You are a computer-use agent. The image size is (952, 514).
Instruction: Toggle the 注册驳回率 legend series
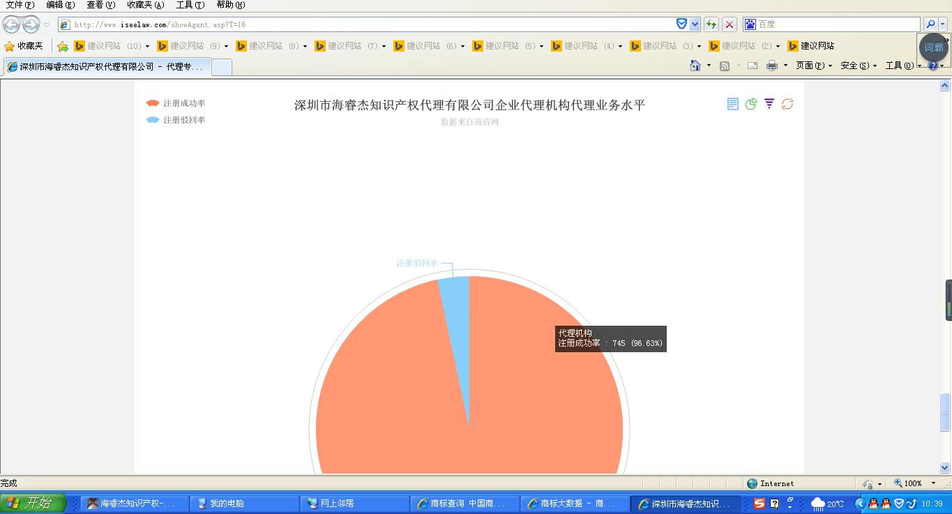176,120
